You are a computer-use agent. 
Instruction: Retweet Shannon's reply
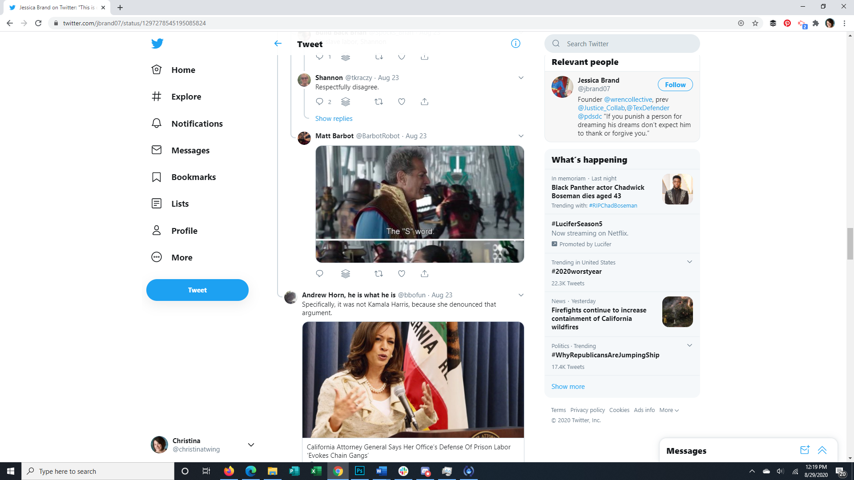[x=379, y=102]
